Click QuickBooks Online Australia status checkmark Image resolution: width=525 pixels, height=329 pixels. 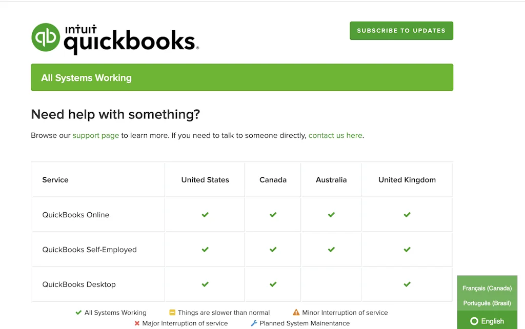click(331, 215)
